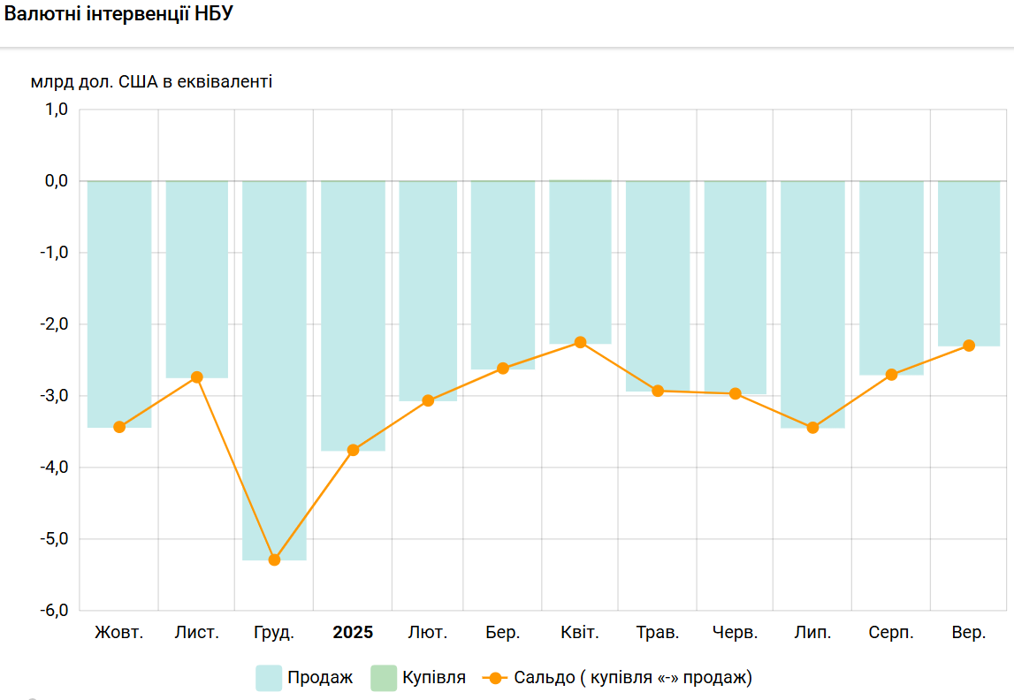
Task: Click the 'Валютні інтервенції НБУ' title
Action: click(x=119, y=15)
